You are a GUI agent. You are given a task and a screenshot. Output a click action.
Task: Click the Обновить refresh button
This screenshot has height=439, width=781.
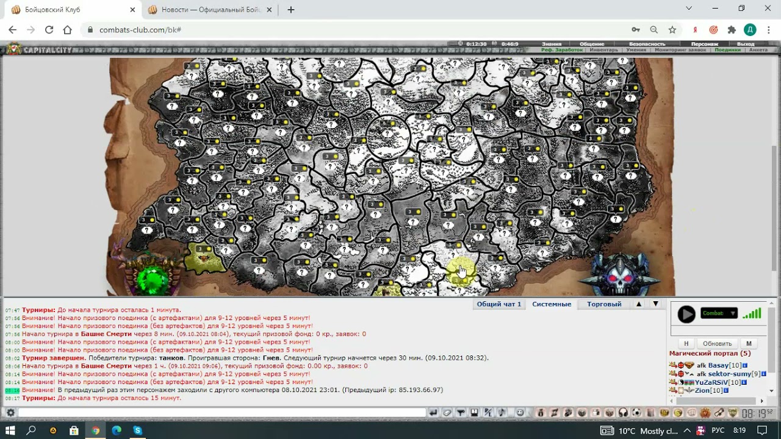coord(717,343)
